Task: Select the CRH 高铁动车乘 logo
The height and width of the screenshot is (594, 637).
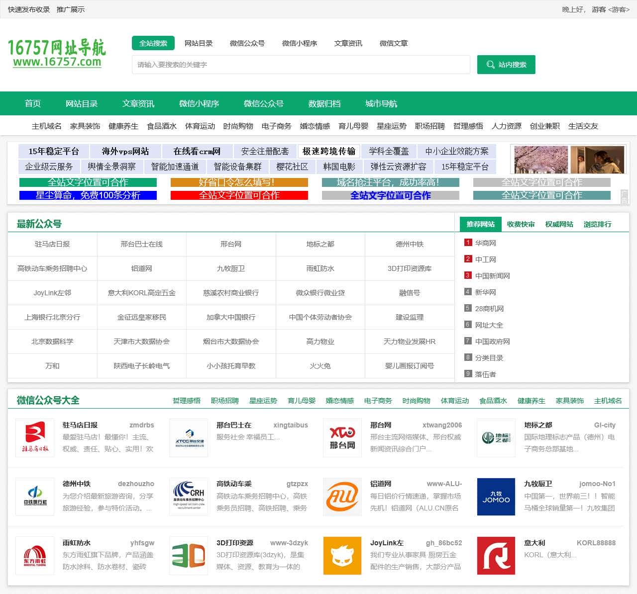Action: (x=188, y=496)
